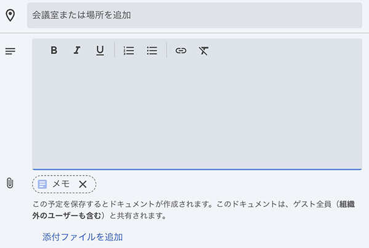Remove the メモ attachment chip

83,184
